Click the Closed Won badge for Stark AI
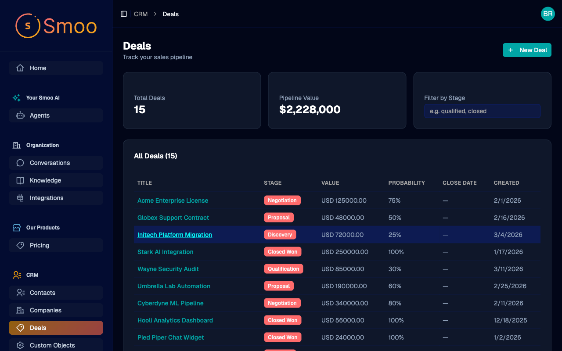 click(x=282, y=252)
